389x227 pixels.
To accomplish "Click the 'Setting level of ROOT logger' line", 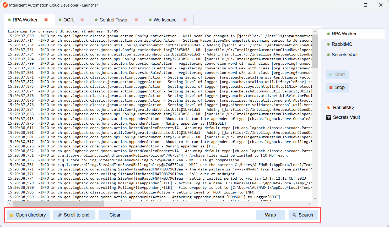I will [131, 192].
